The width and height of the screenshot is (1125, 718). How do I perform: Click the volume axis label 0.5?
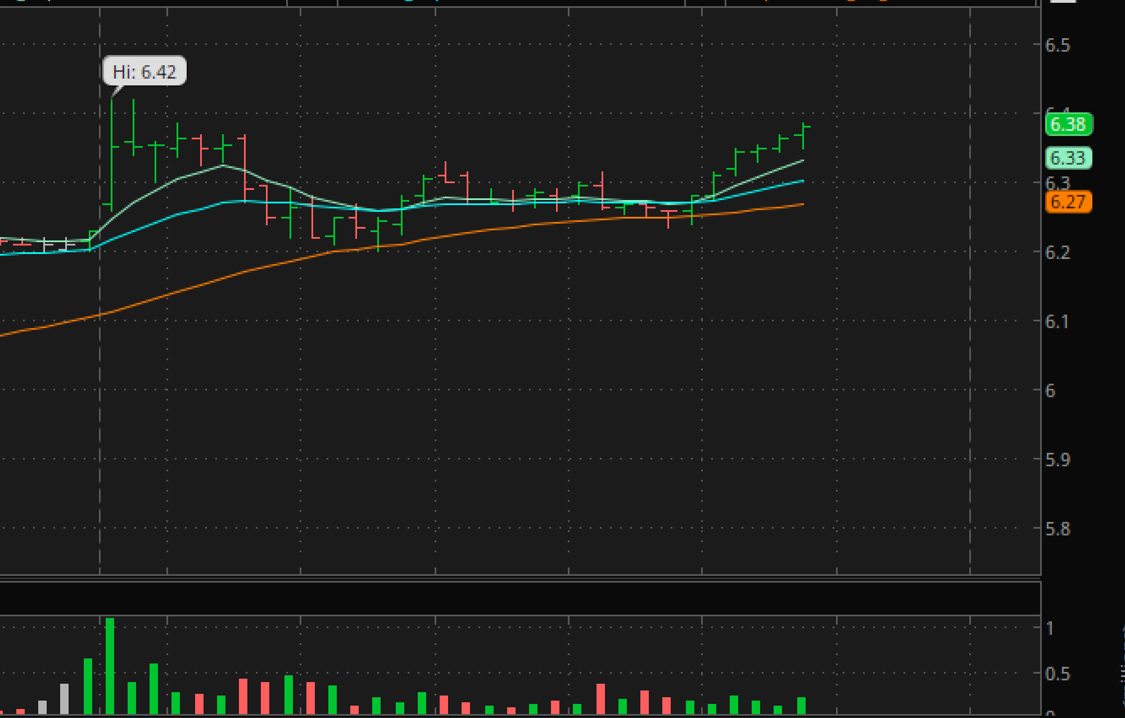(x=1057, y=674)
